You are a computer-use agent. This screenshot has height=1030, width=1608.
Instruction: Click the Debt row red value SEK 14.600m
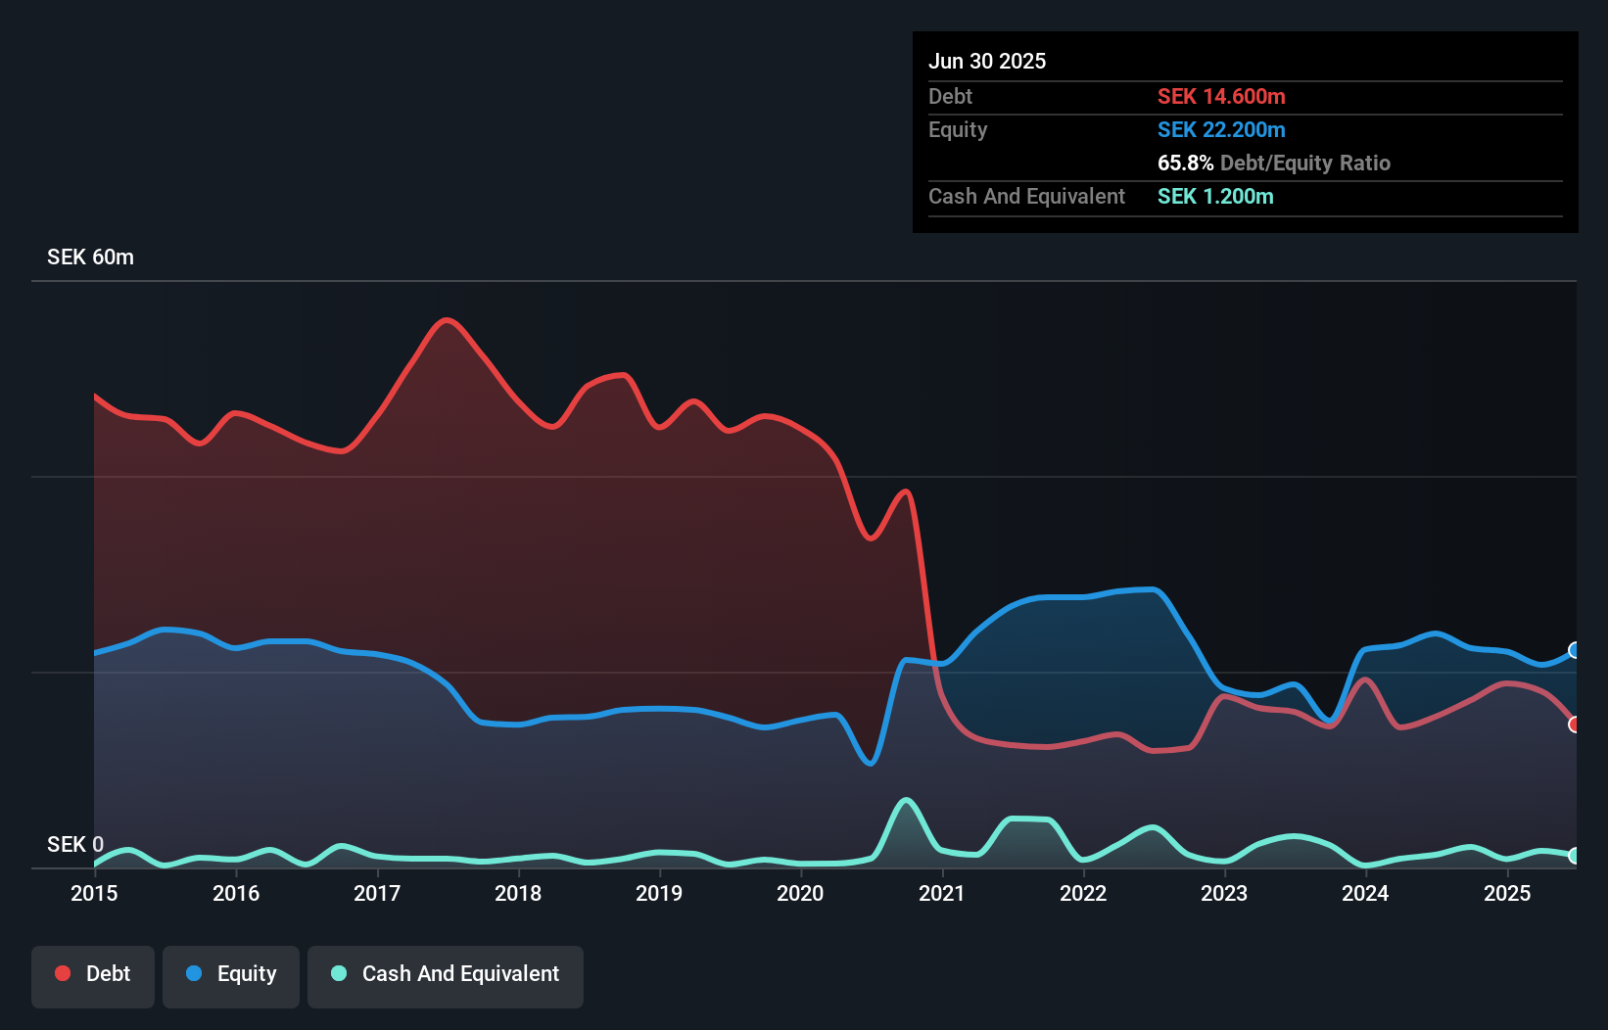click(1221, 96)
